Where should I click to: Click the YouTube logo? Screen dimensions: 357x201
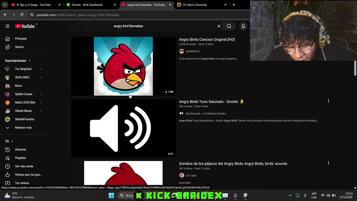tap(25, 26)
